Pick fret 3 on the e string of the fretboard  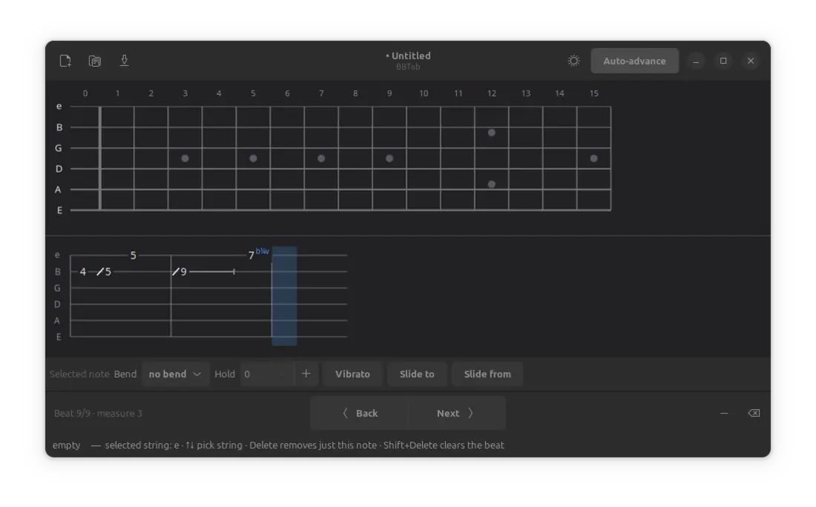(x=185, y=107)
